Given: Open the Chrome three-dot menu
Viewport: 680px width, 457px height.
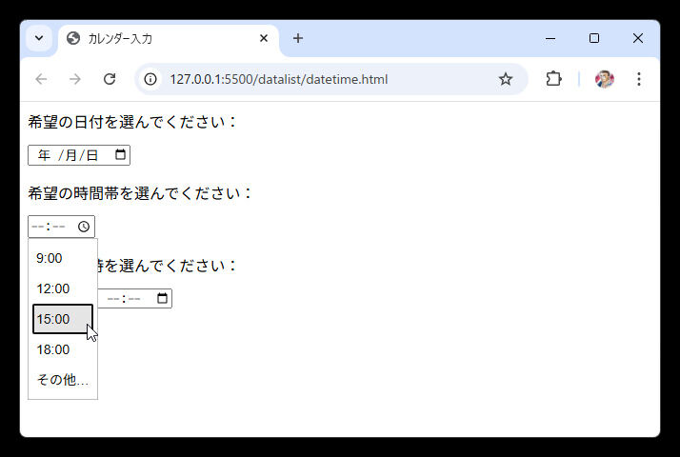Looking at the screenshot, I should [x=639, y=79].
